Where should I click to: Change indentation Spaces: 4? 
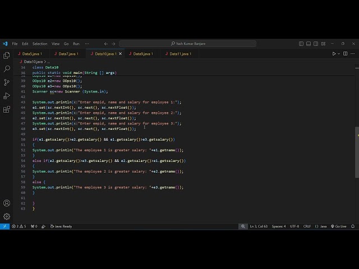point(279,226)
